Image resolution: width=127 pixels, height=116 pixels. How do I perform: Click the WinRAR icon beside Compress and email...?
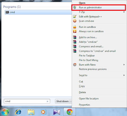pyautogui.click(x=75, y=46)
